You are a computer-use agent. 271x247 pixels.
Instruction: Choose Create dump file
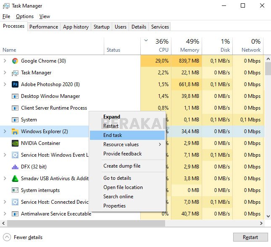coord(127,166)
